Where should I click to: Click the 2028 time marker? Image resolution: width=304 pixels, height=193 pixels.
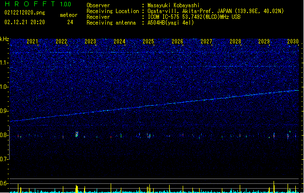tap(235, 41)
